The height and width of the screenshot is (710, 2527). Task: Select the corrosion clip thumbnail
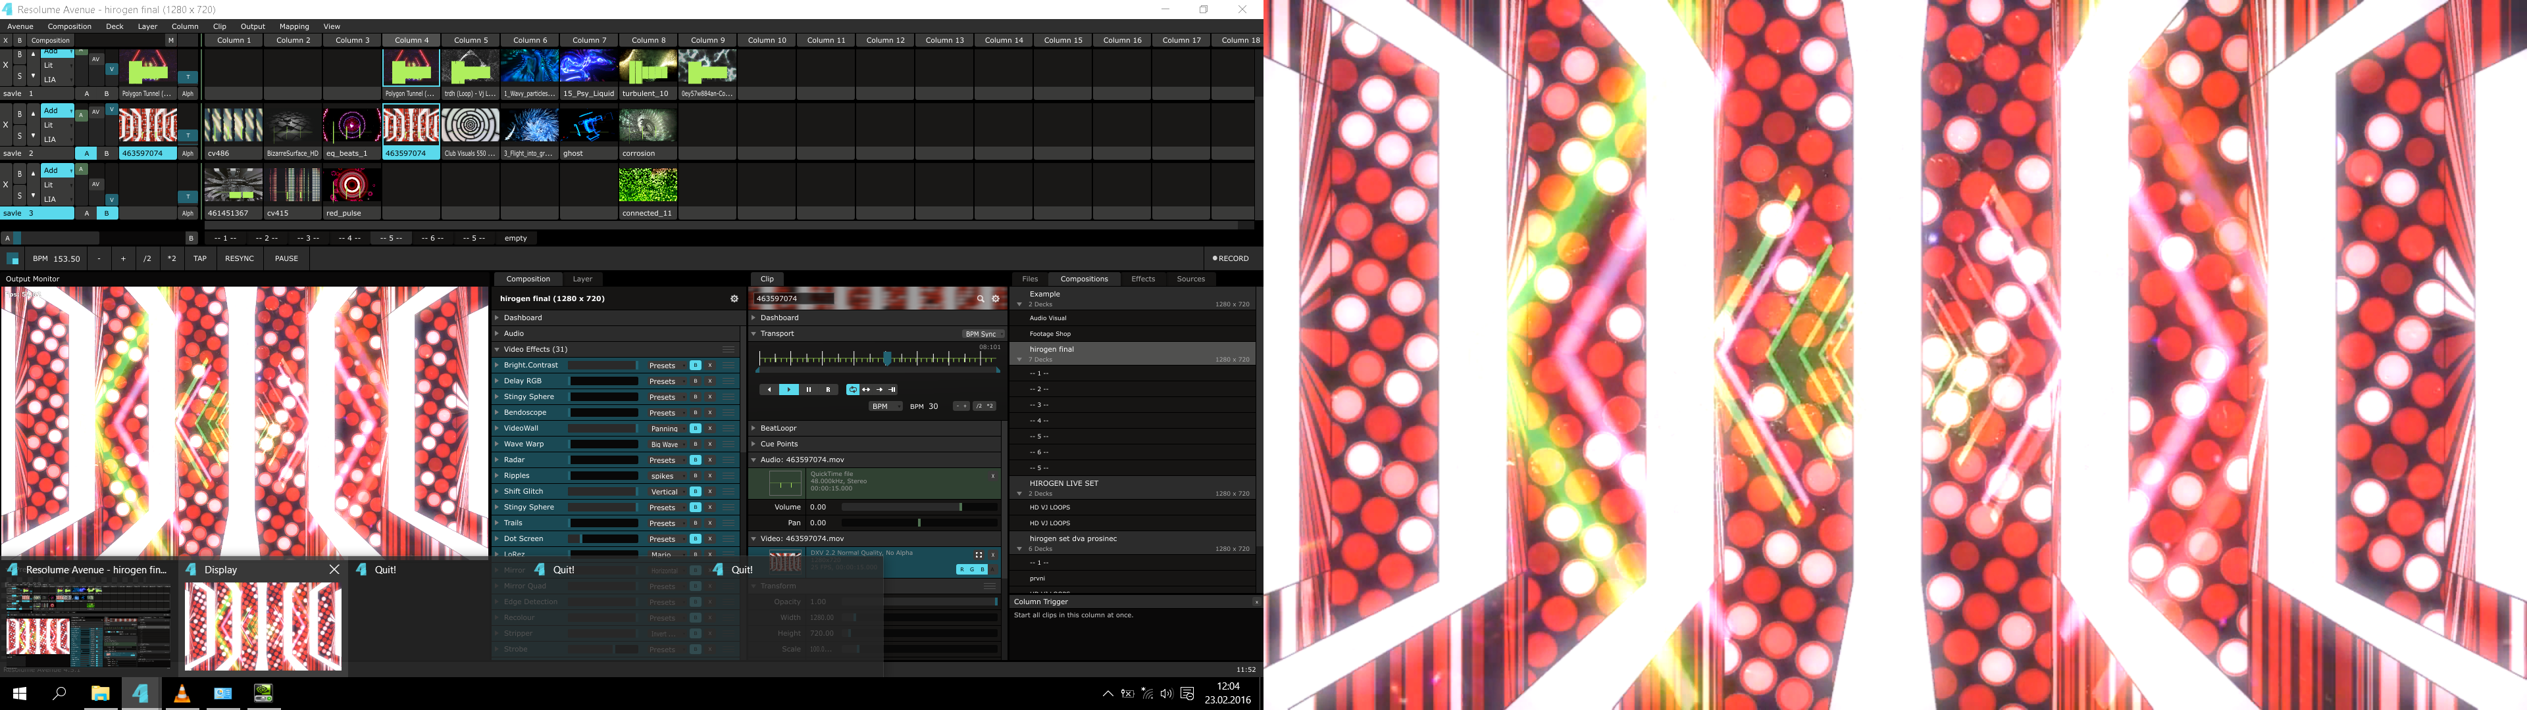click(x=648, y=126)
